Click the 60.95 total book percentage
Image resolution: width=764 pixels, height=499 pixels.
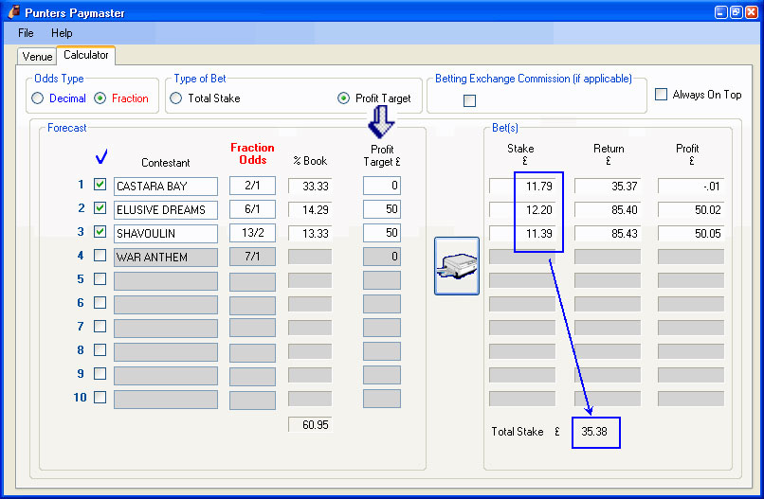[x=310, y=425]
